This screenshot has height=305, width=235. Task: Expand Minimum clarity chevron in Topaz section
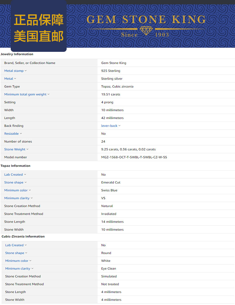coord(32,198)
